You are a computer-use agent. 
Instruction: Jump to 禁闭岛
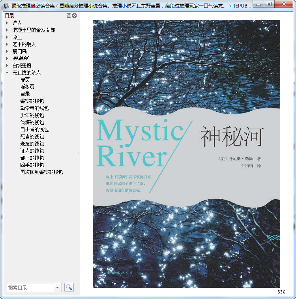click(19, 51)
